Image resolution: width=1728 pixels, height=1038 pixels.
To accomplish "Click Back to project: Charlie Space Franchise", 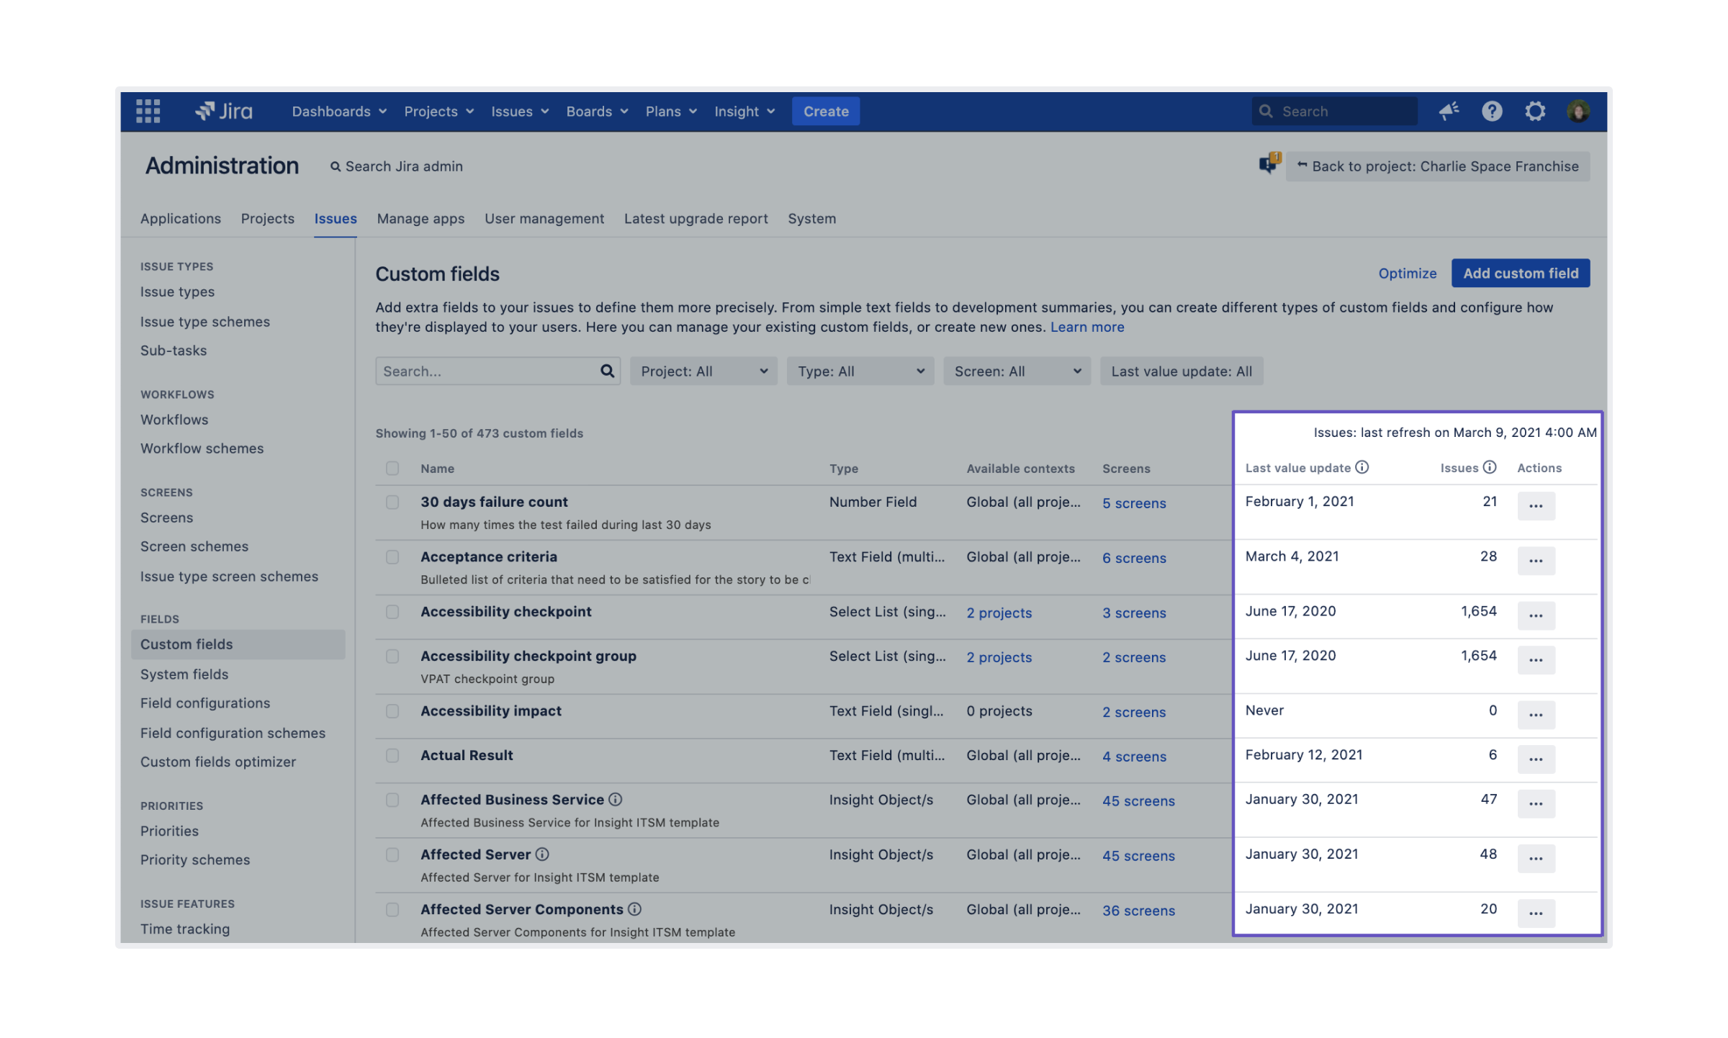I will click(1438, 166).
